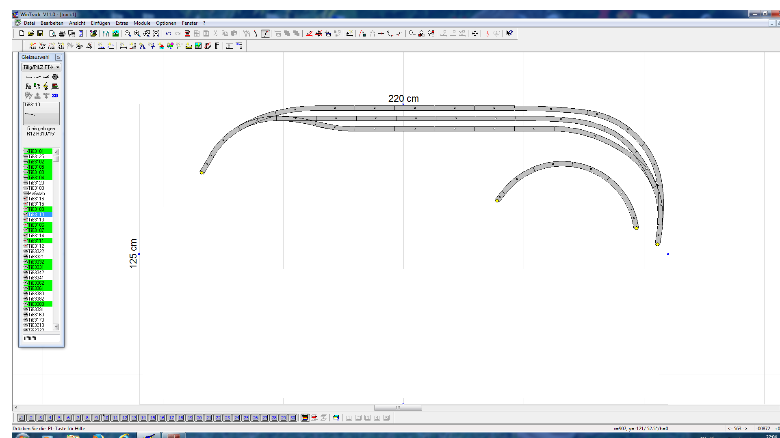
Task: Click the horizontal scrollbar thumb
Action: pyautogui.click(x=398, y=408)
